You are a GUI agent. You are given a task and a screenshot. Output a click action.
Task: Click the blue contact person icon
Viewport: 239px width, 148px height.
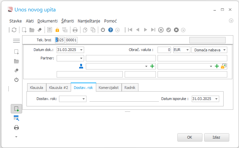click(81, 66)
